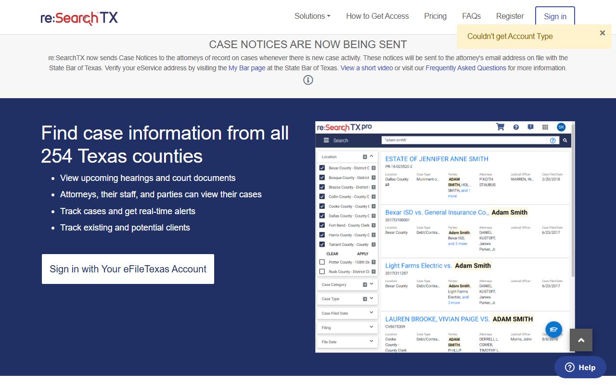Click the magnifier search icon in preview
Screen dimensions: 616x385
tap(565, 141)
